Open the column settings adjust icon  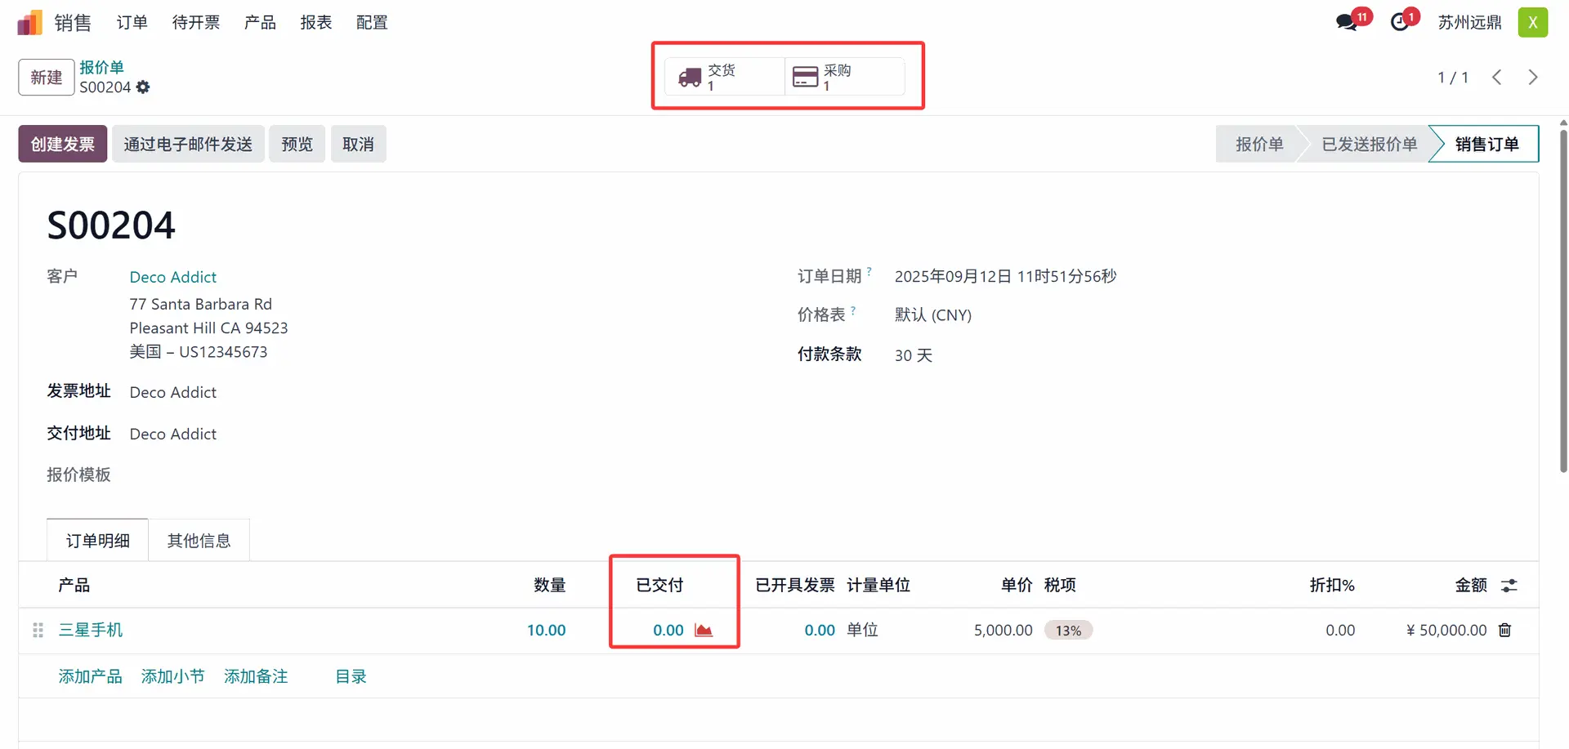tap(1509, 585)
